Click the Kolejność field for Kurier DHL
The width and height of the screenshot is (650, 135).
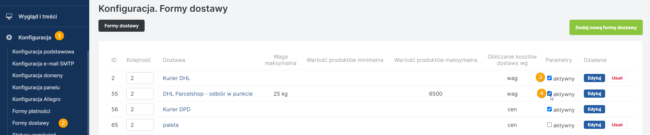(x=140, y=78)
